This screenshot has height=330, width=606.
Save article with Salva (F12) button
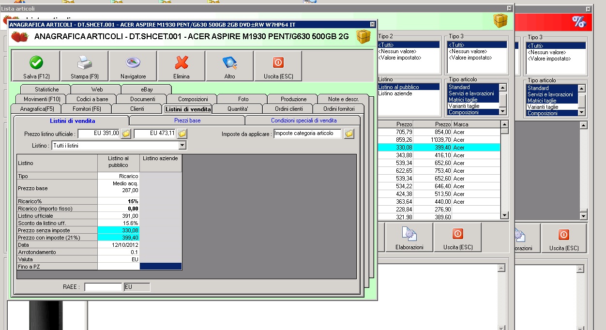click(x=36, y=66)
